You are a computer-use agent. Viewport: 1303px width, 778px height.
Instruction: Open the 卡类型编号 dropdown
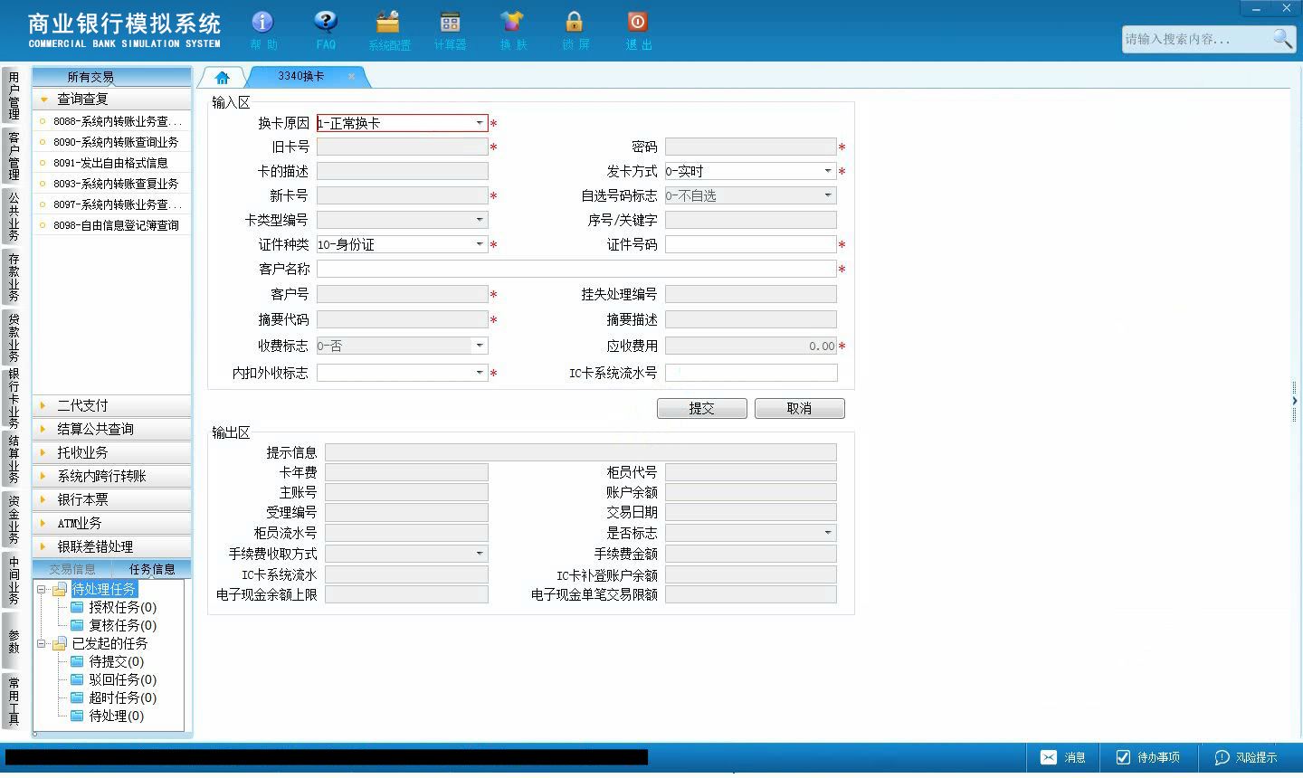[480, 220]
